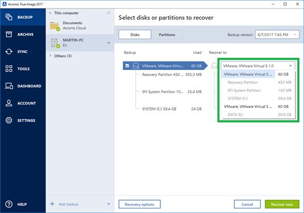Expand the Others (3) group
This screenshot has width=304, height=213.
50,56
